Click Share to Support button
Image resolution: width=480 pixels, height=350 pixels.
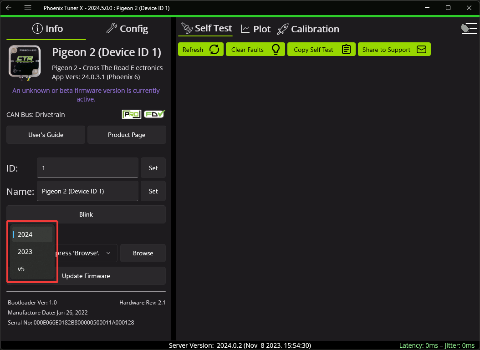click(394, 49)
